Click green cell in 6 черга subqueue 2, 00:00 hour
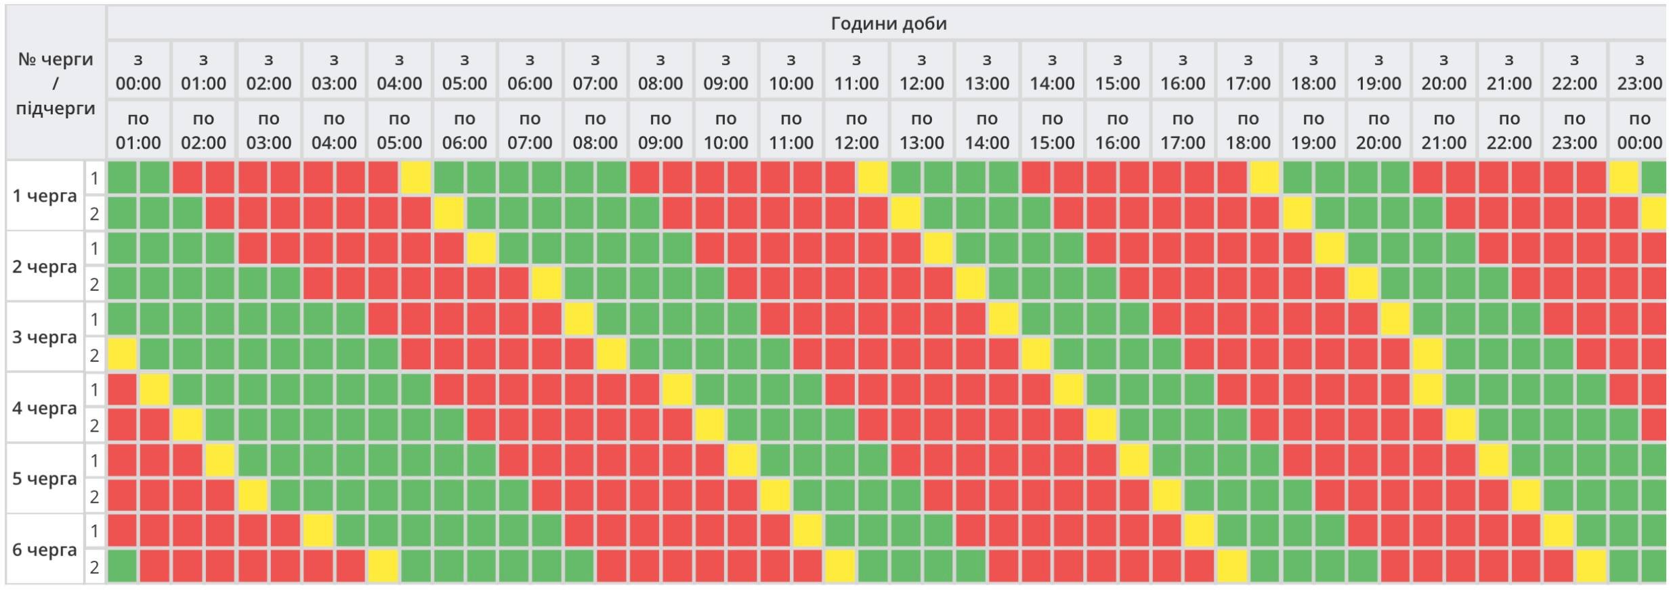The image size is (1671, 596). coord(123,566)
